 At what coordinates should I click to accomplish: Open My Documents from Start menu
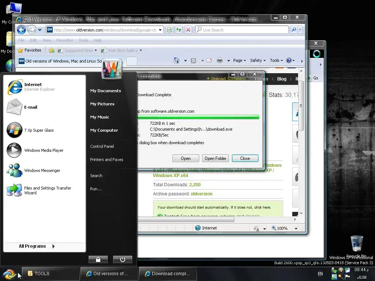point(105,91)
